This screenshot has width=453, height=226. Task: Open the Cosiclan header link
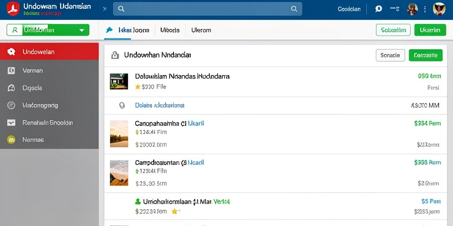click(349, 9)
